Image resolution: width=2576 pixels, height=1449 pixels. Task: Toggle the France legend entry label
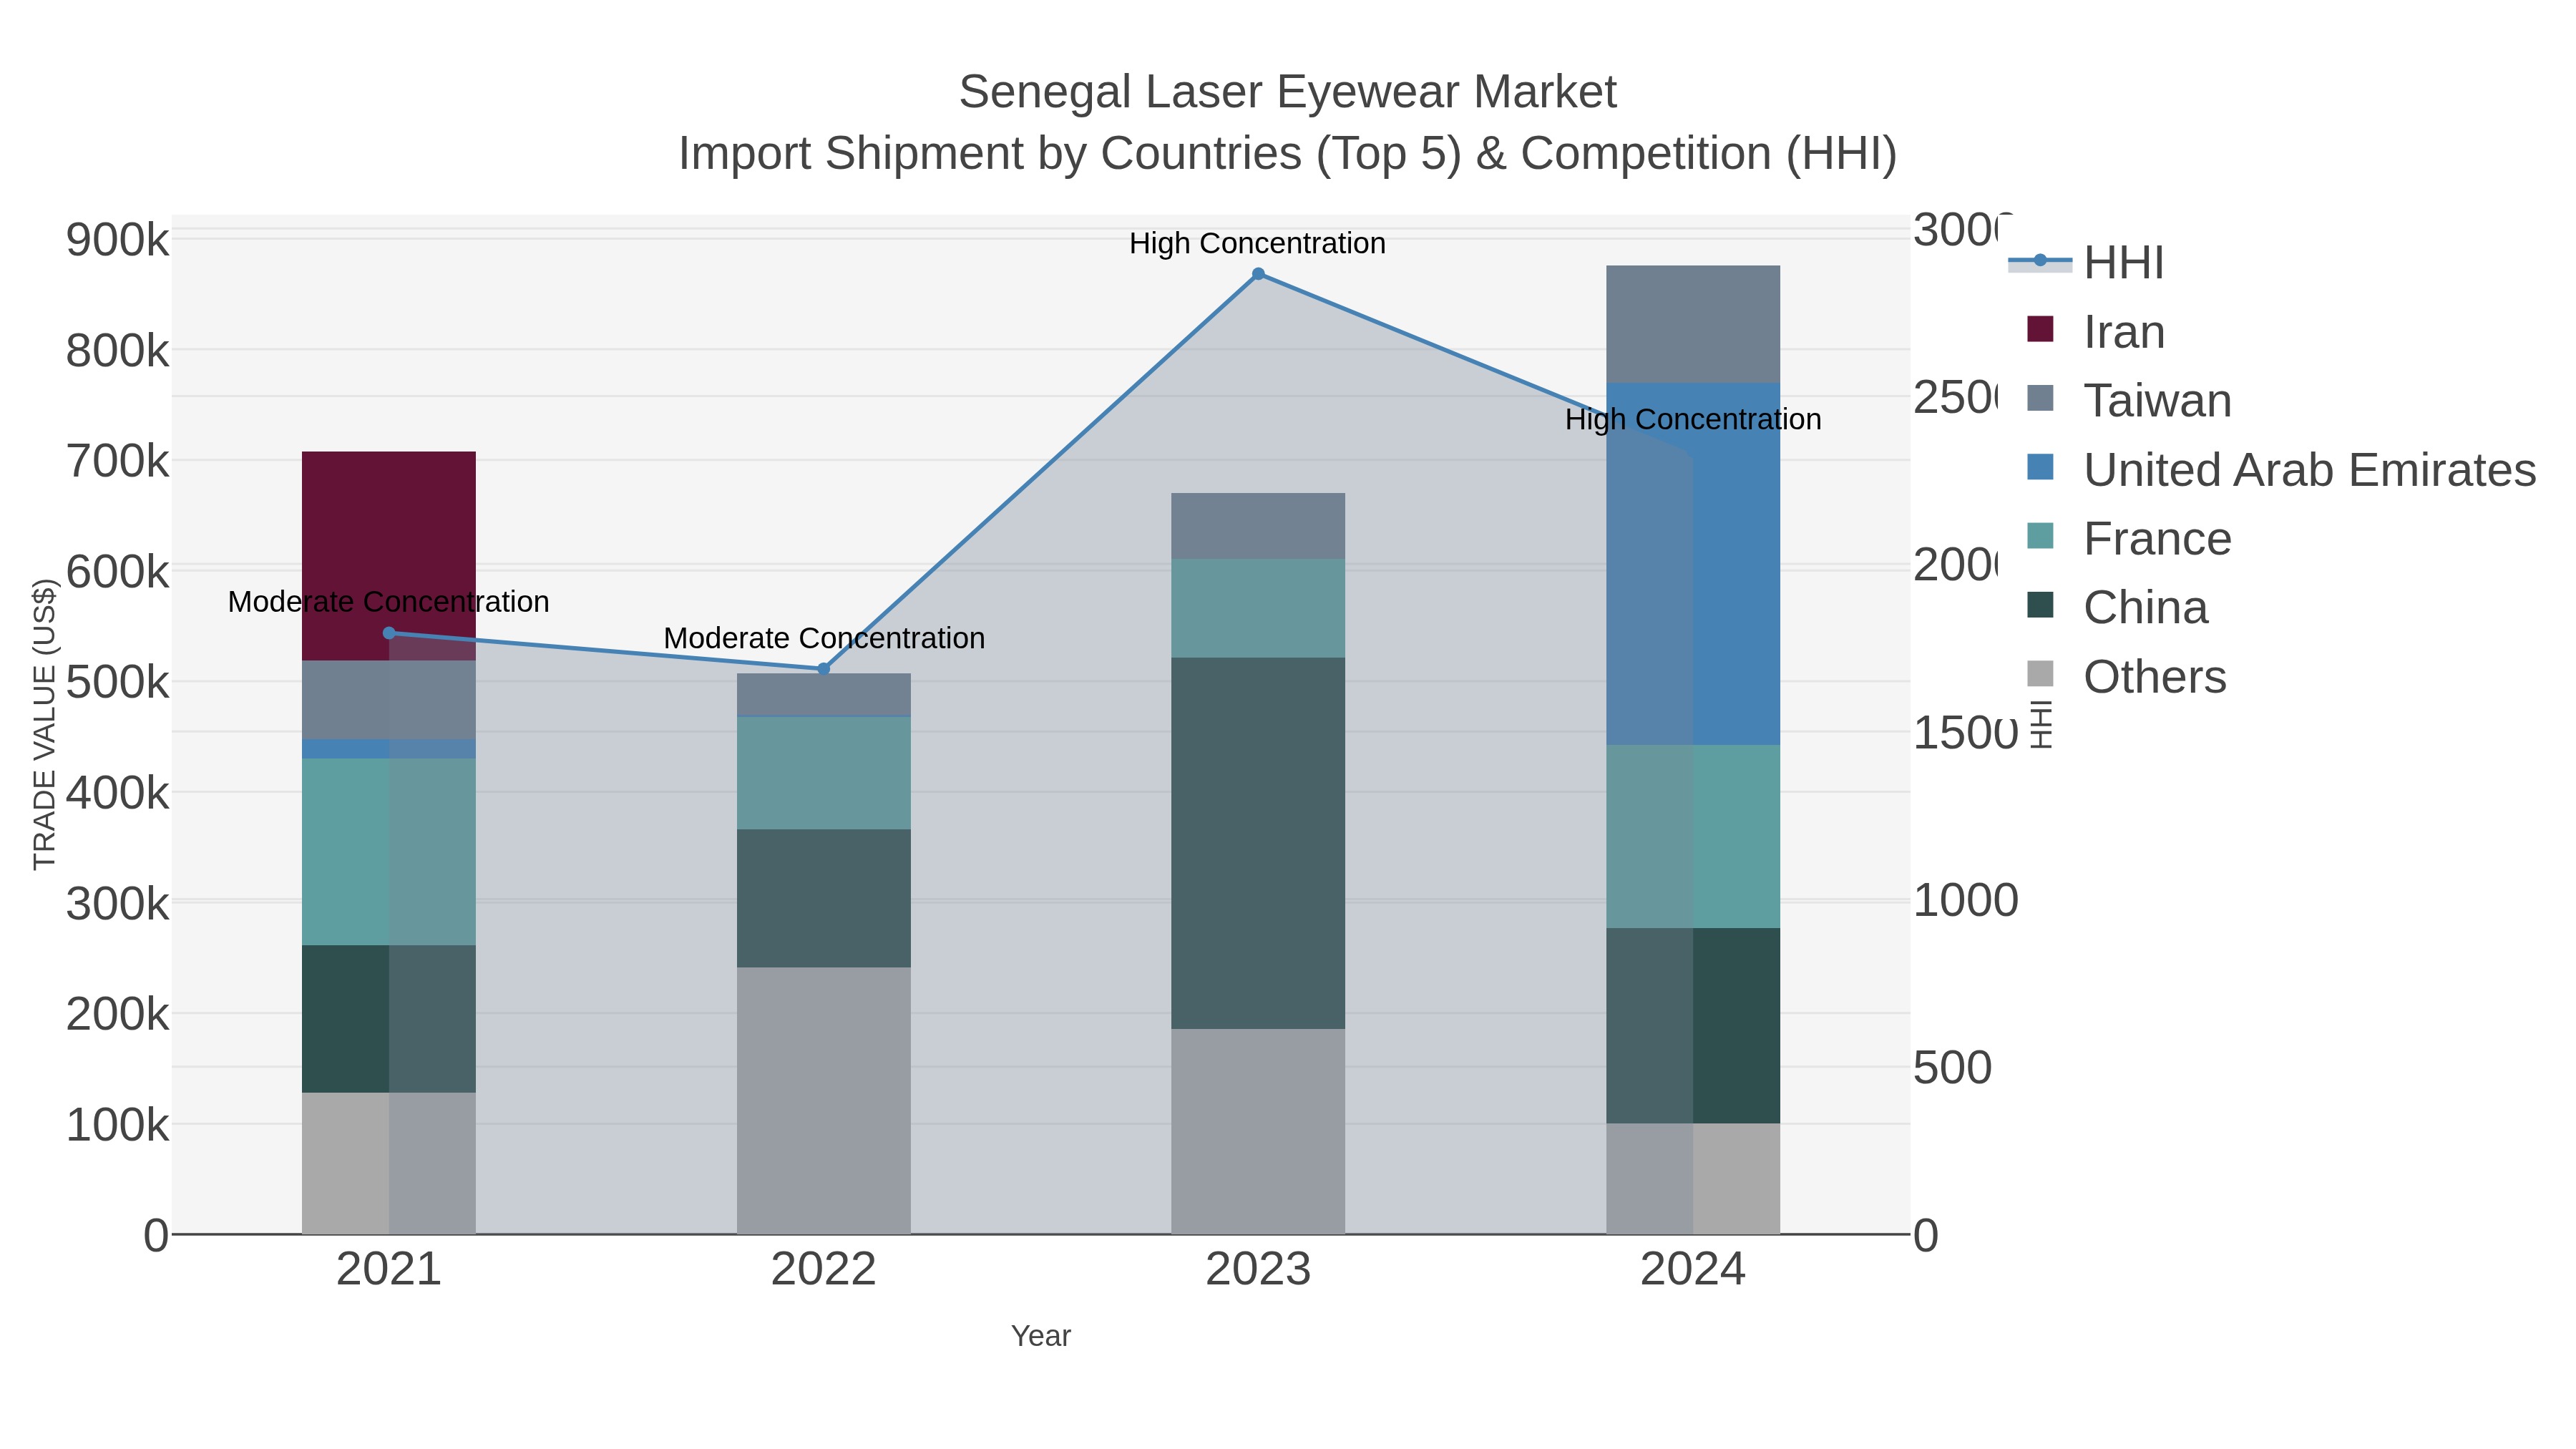tap(2157, 538)
